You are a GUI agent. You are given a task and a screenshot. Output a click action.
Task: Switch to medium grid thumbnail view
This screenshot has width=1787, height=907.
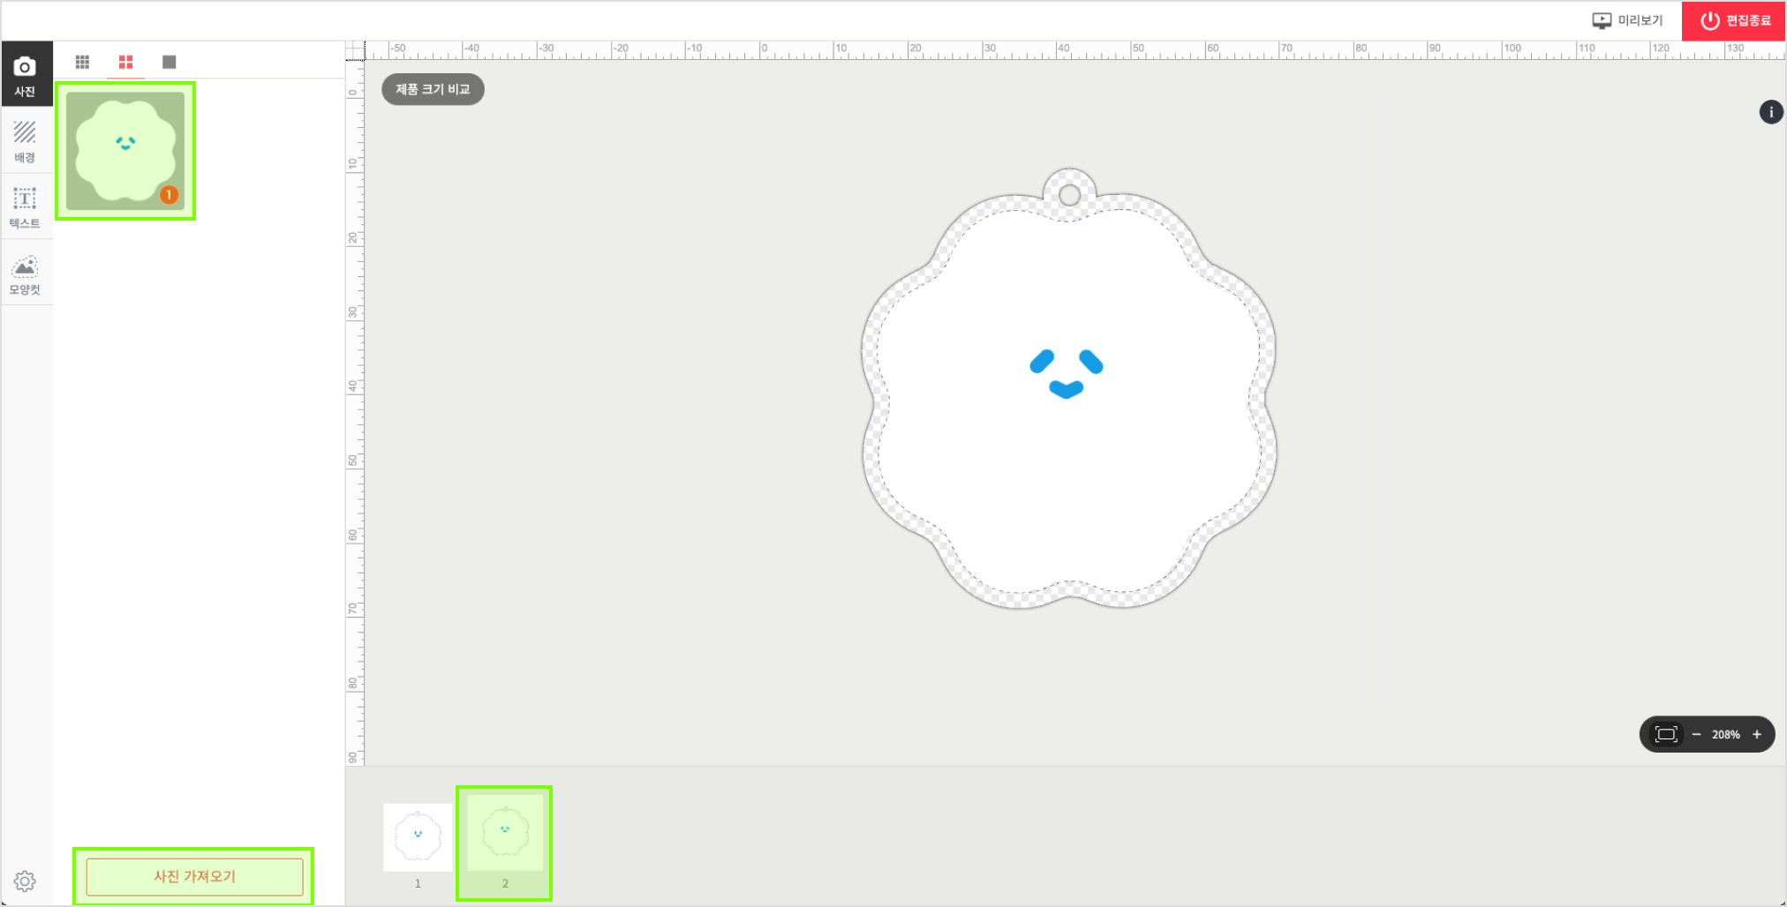click(x=125, y=62)
